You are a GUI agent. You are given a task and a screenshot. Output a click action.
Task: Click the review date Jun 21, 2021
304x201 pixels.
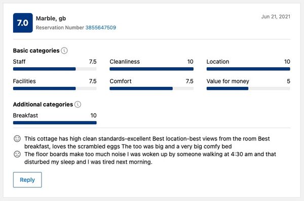276,17
